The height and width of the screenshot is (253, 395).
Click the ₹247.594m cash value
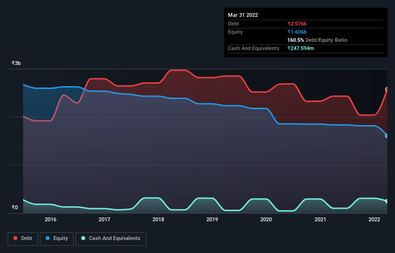301,48
